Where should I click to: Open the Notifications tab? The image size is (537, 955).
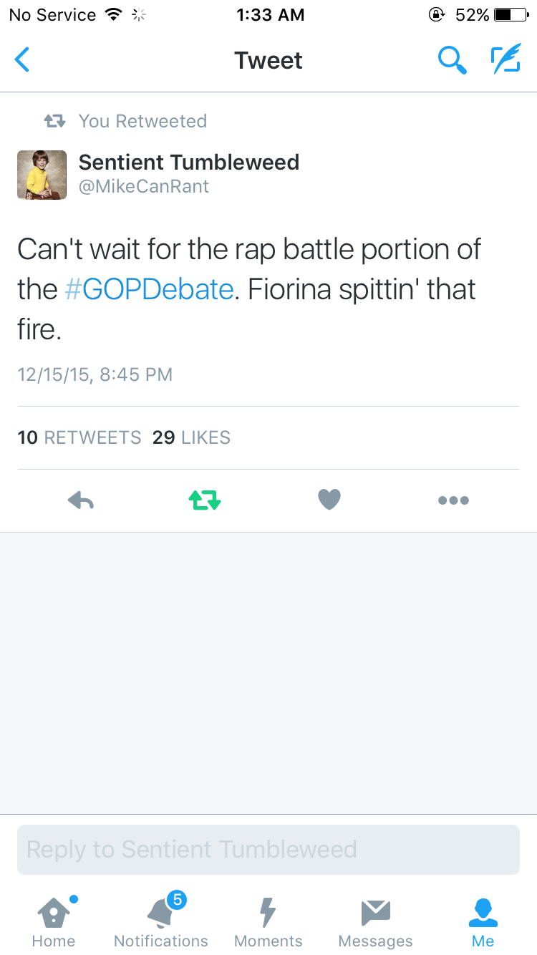pyautogui.click(x=161, y=922)
